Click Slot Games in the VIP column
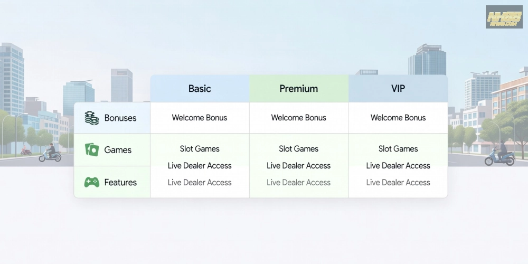 point(398,149)
